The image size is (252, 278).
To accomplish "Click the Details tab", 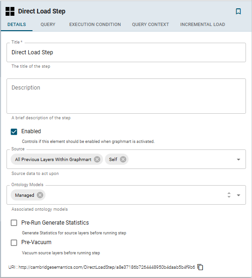I will (17, 25).
